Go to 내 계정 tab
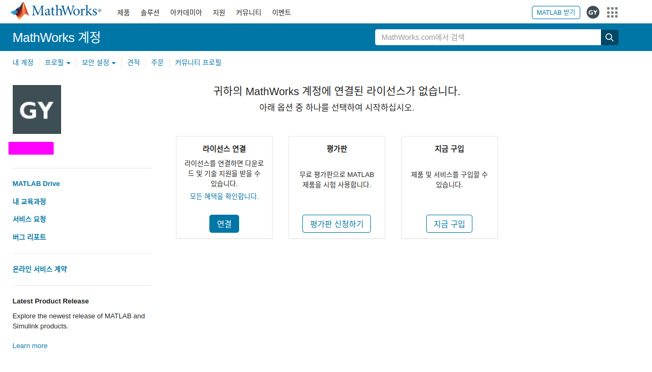This screenshot has width=652, height=372. point(23,63)
